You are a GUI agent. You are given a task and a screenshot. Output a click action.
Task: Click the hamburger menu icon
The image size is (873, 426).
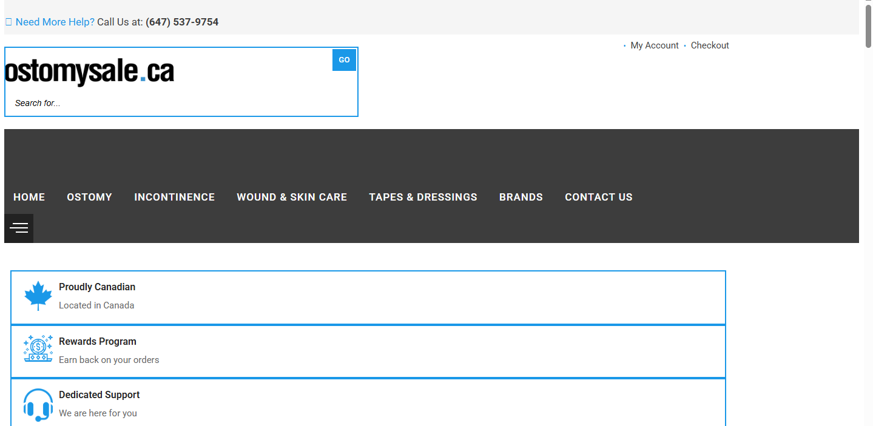coord(19,228)
